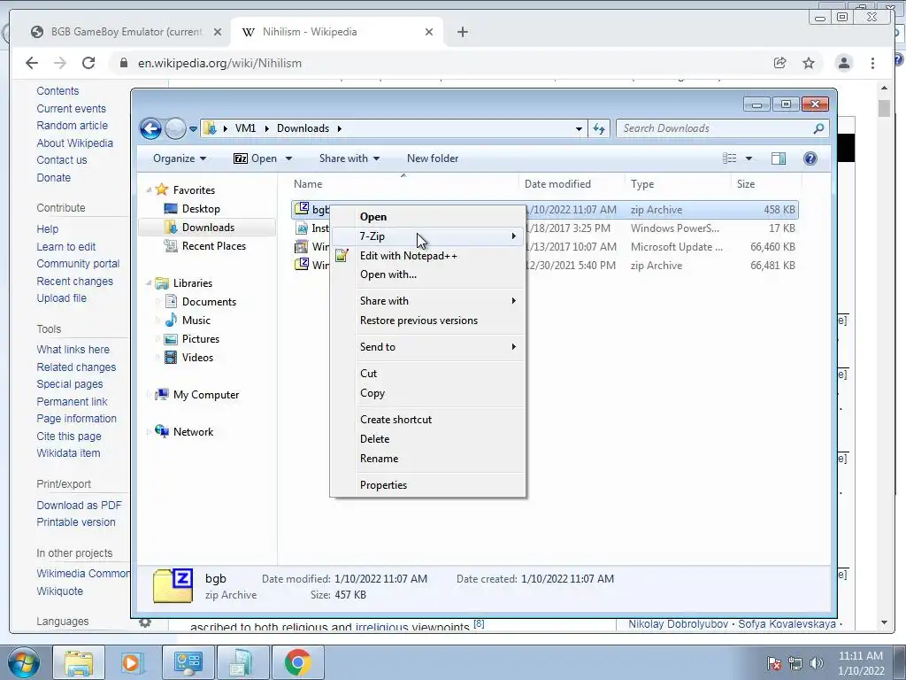Open Chrome's three-dot menu
906x680 pixels.
tap(872, 63)
